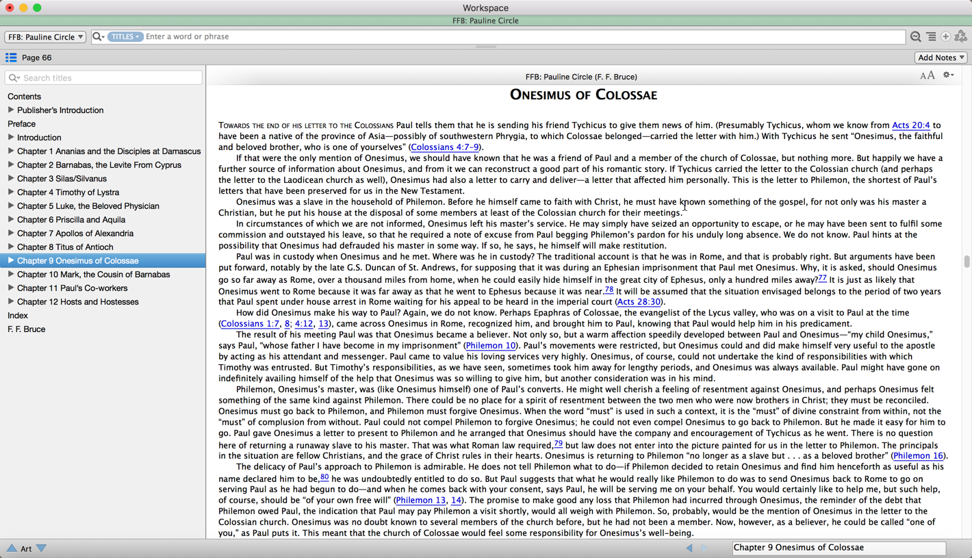Viewport: 972px width, 558px height.
Task: Open the TITLES search field selector
Action: coord(125,37)
